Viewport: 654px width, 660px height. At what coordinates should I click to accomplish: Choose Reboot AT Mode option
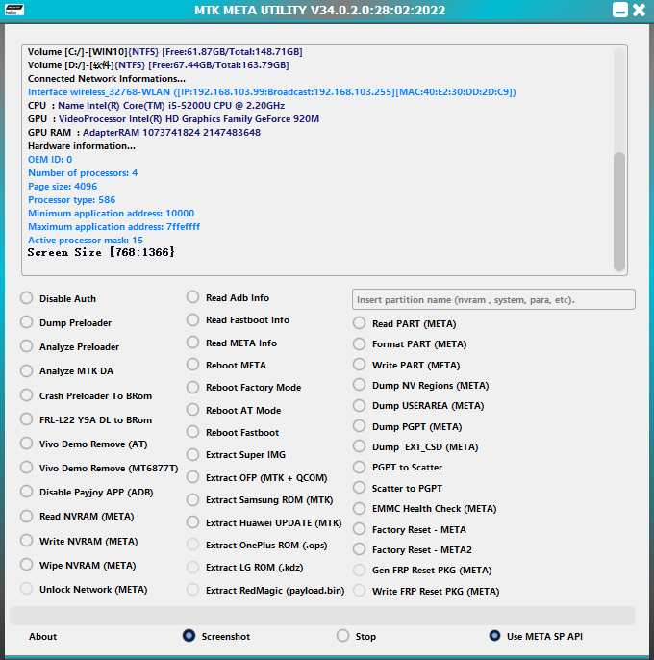192,410
